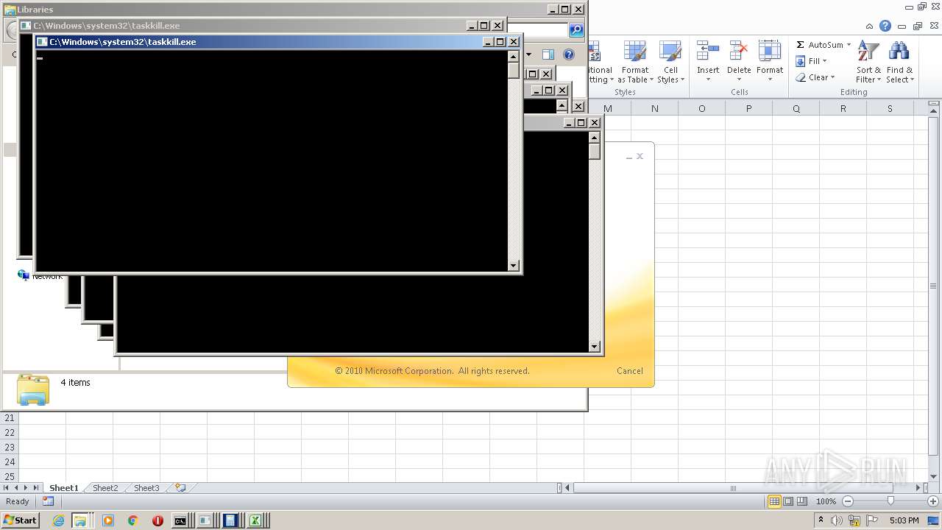The width and height of the screenshot is (942, 530).
Task: Click the Insert Worksheet tab icon
Action: tap(180, 487)
